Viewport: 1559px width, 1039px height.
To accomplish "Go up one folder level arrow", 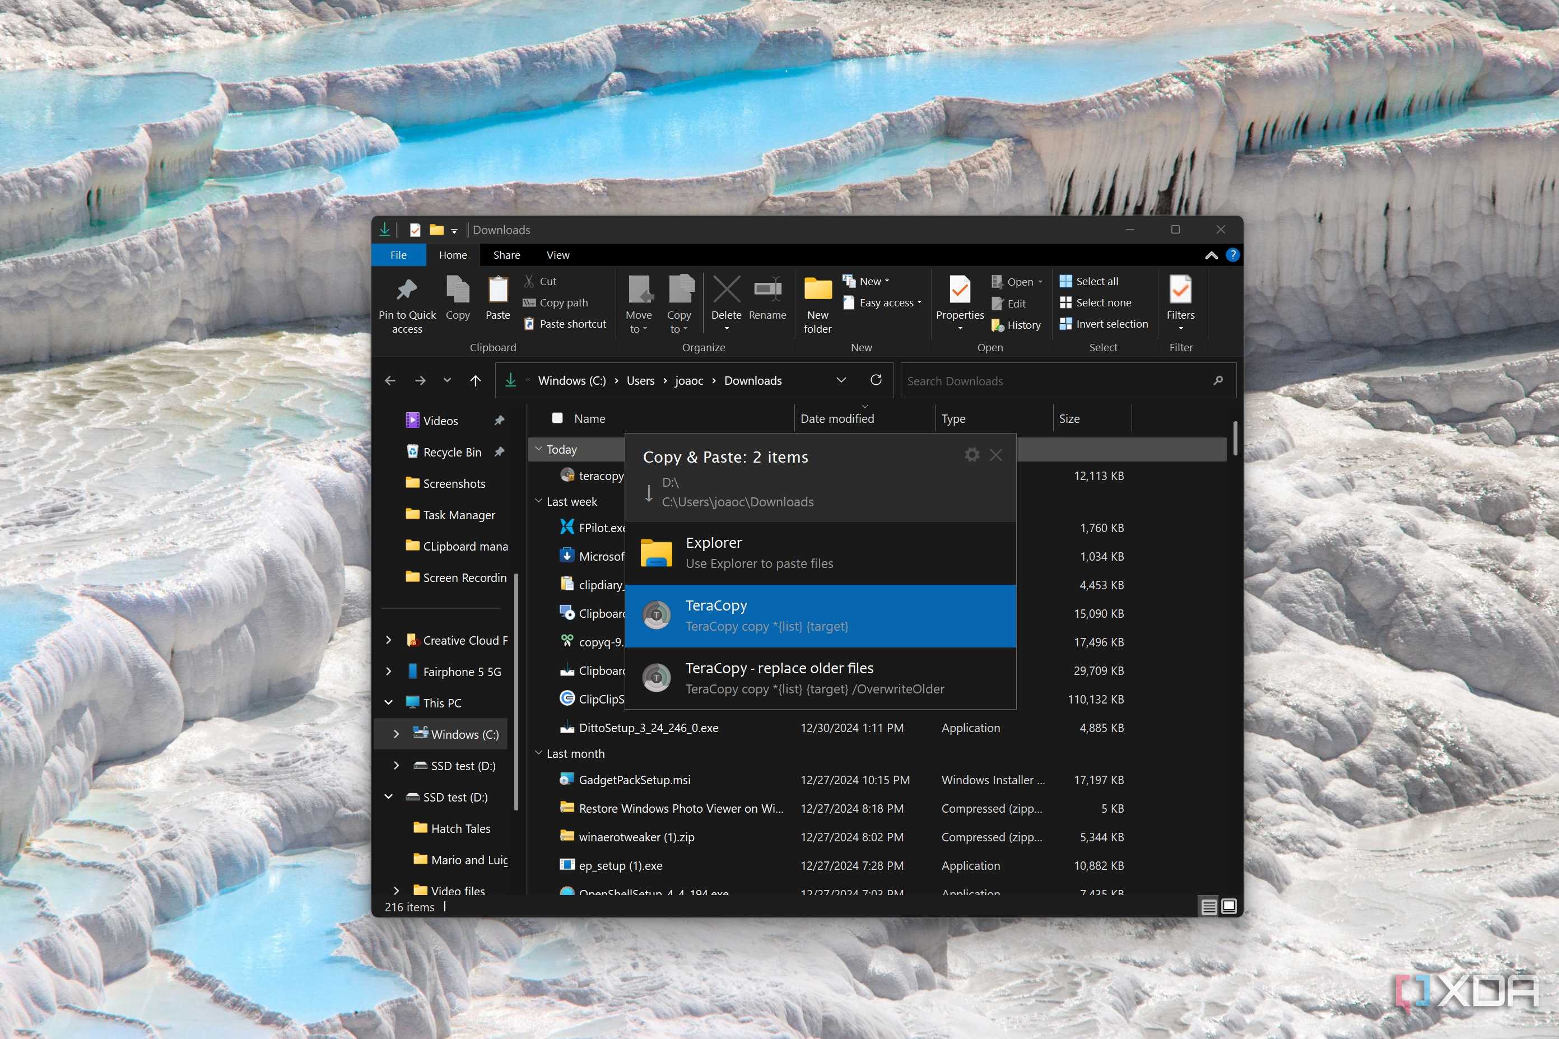I will pos(475,380).
